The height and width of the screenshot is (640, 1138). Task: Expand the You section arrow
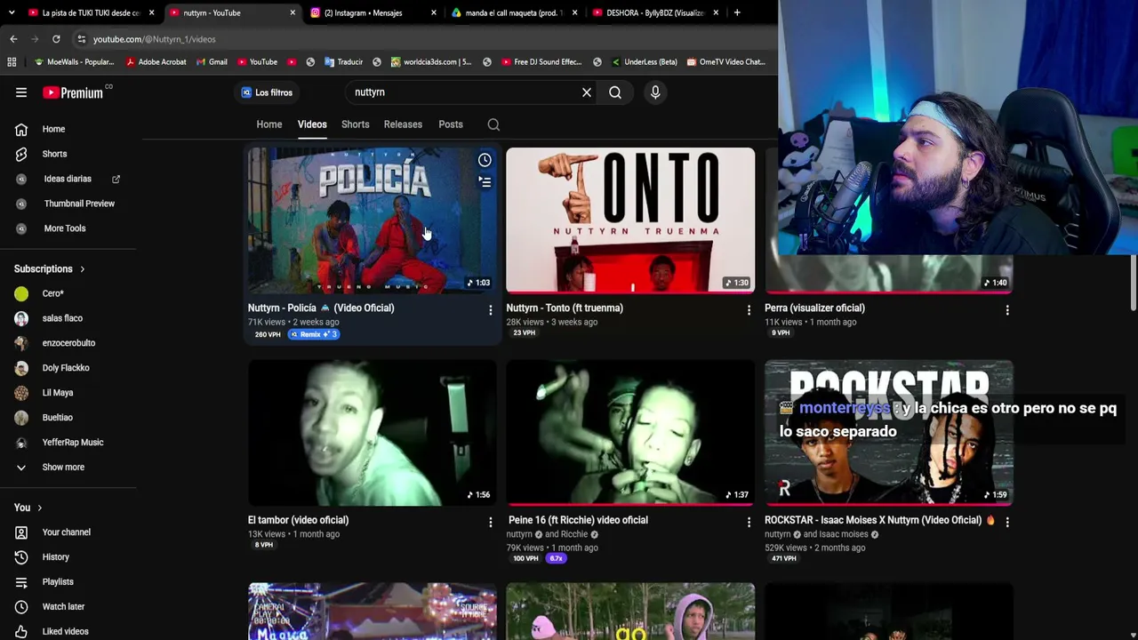click(39, 508)
